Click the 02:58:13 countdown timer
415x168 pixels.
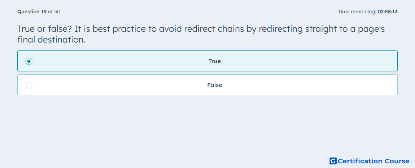(388, 12)
